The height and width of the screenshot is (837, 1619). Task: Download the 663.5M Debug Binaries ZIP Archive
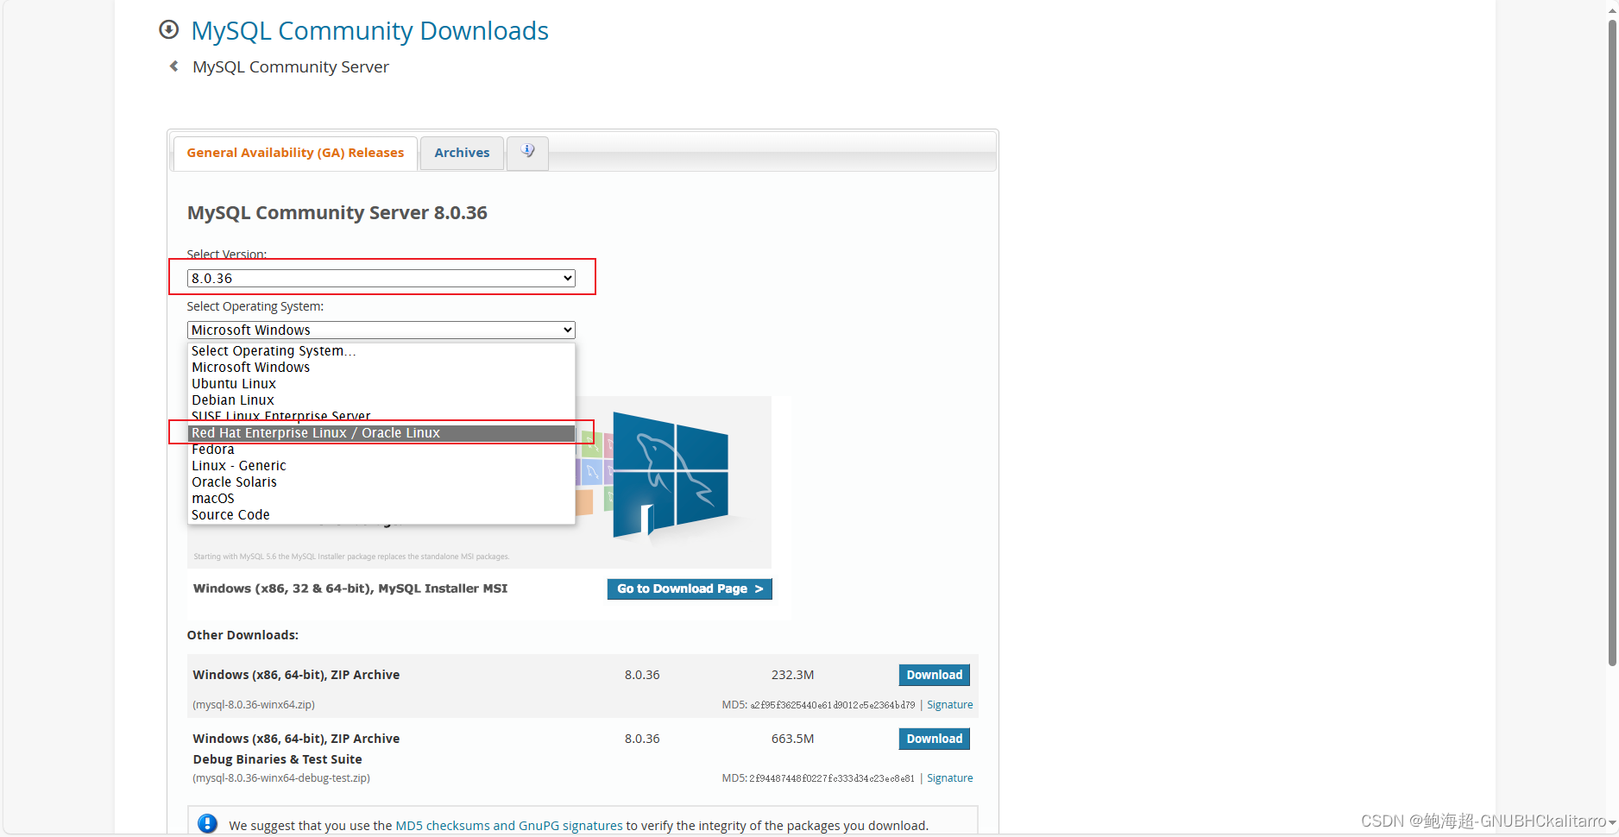click(934, 739)
